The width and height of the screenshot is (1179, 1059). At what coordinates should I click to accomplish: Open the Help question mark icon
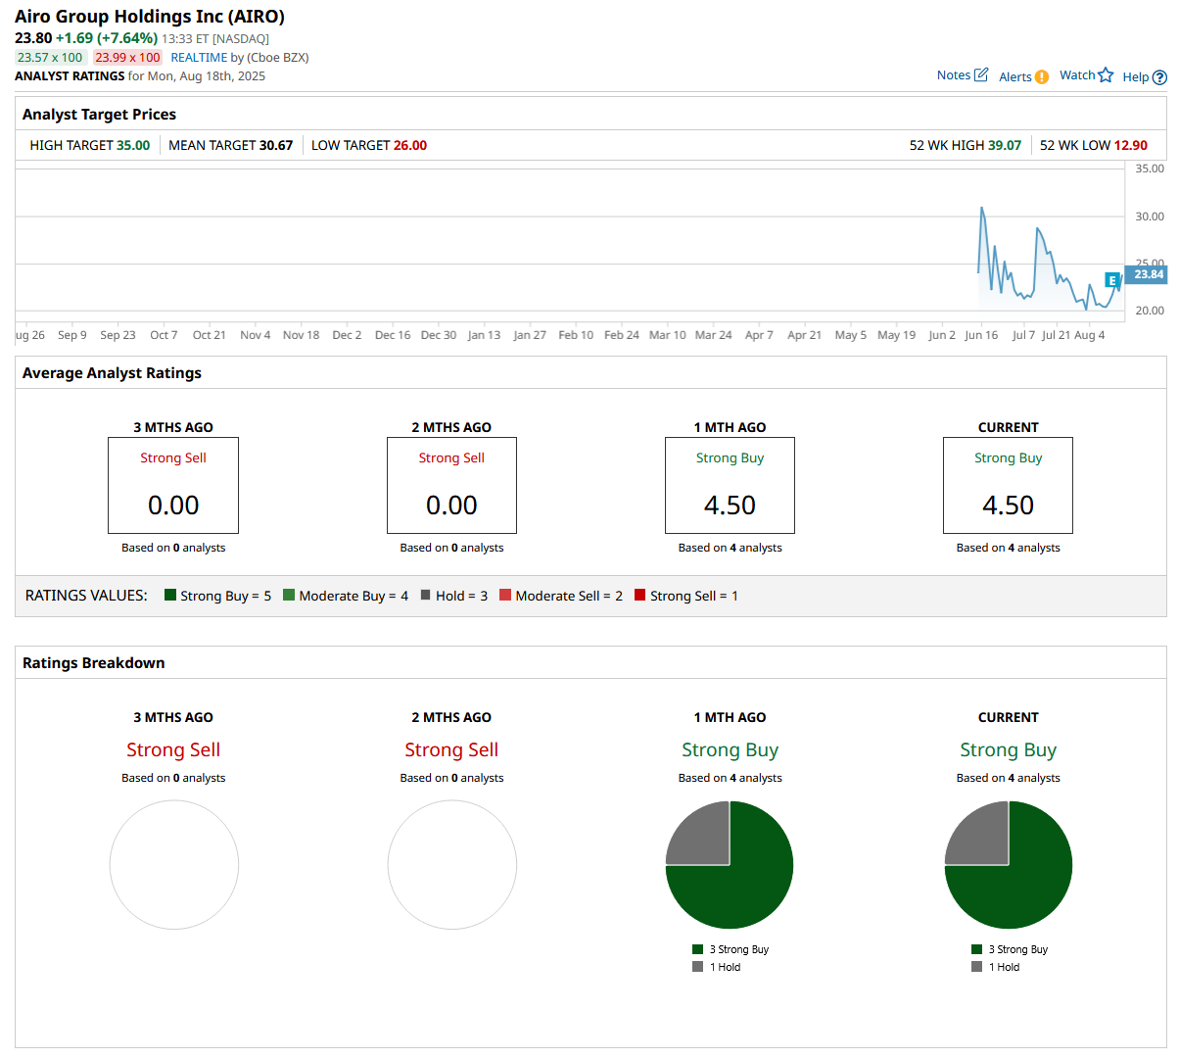[1159, 77]
